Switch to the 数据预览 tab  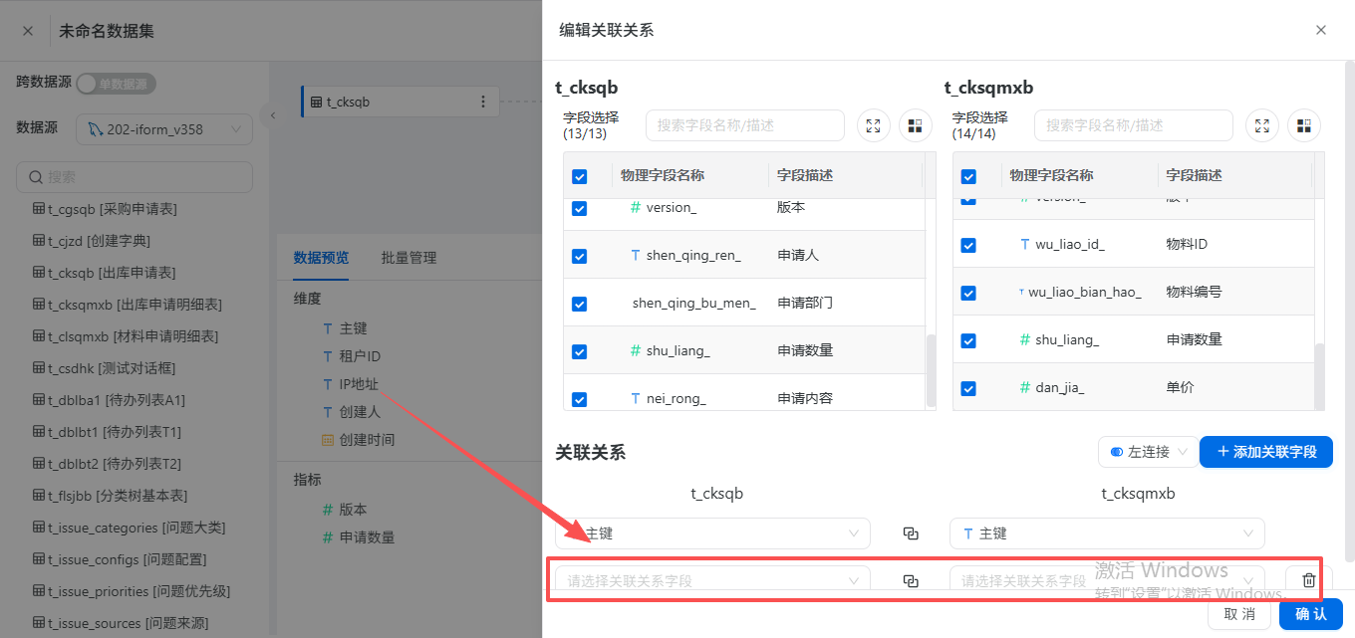[321, 258]
